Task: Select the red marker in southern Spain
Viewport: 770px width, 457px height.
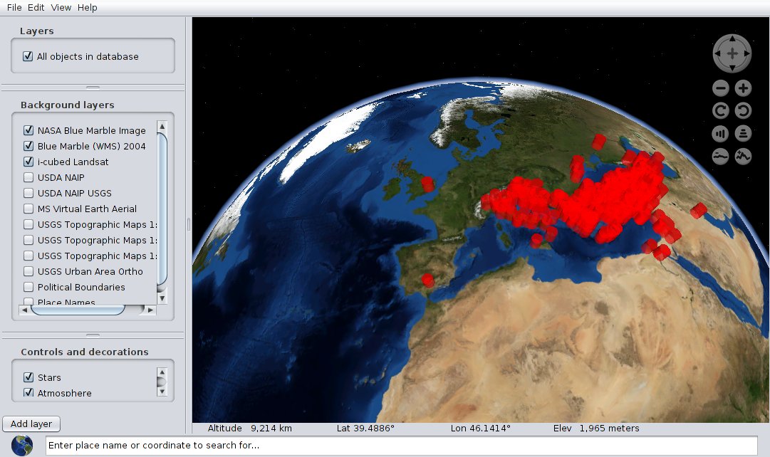Action: point(427,280)
